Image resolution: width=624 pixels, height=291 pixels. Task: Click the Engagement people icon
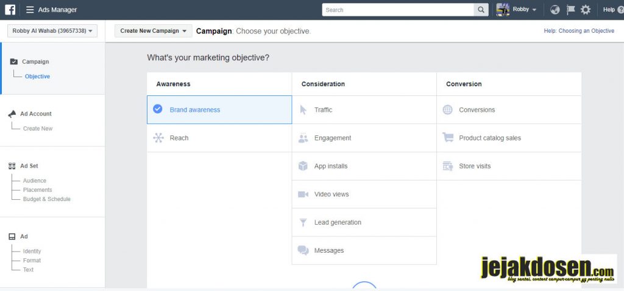pos(303,138)
